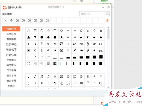Select recently used circled 2
Viewport: 142px width, 106px height.
click(x=41, y=20)
